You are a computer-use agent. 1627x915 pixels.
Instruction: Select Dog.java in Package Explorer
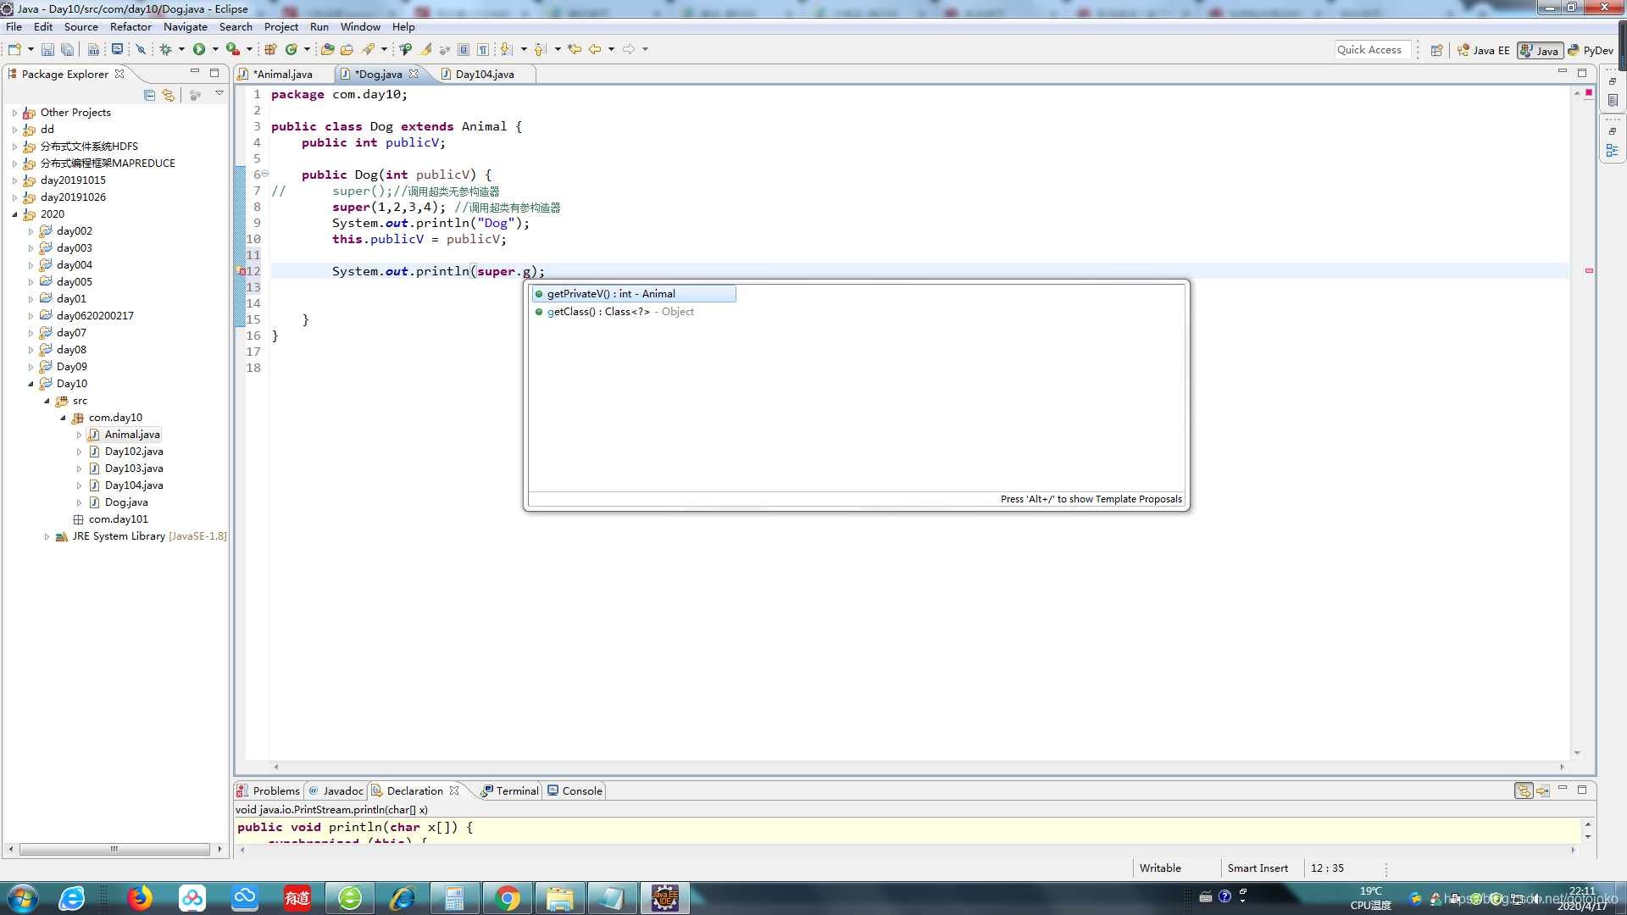pyautogui.click(x=126, y=502)
